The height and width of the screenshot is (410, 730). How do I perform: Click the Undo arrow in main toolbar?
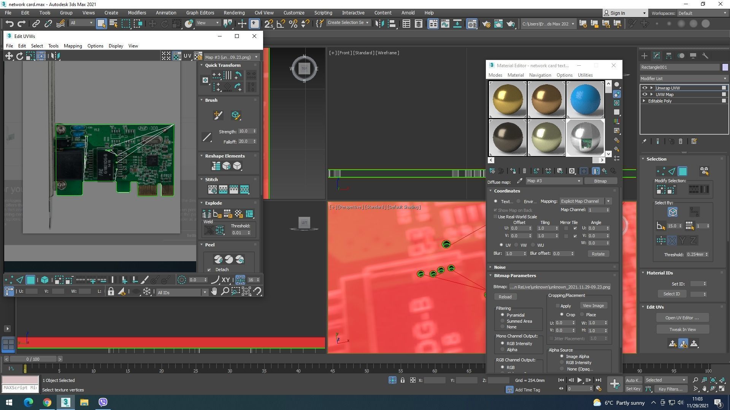(10, 24)
